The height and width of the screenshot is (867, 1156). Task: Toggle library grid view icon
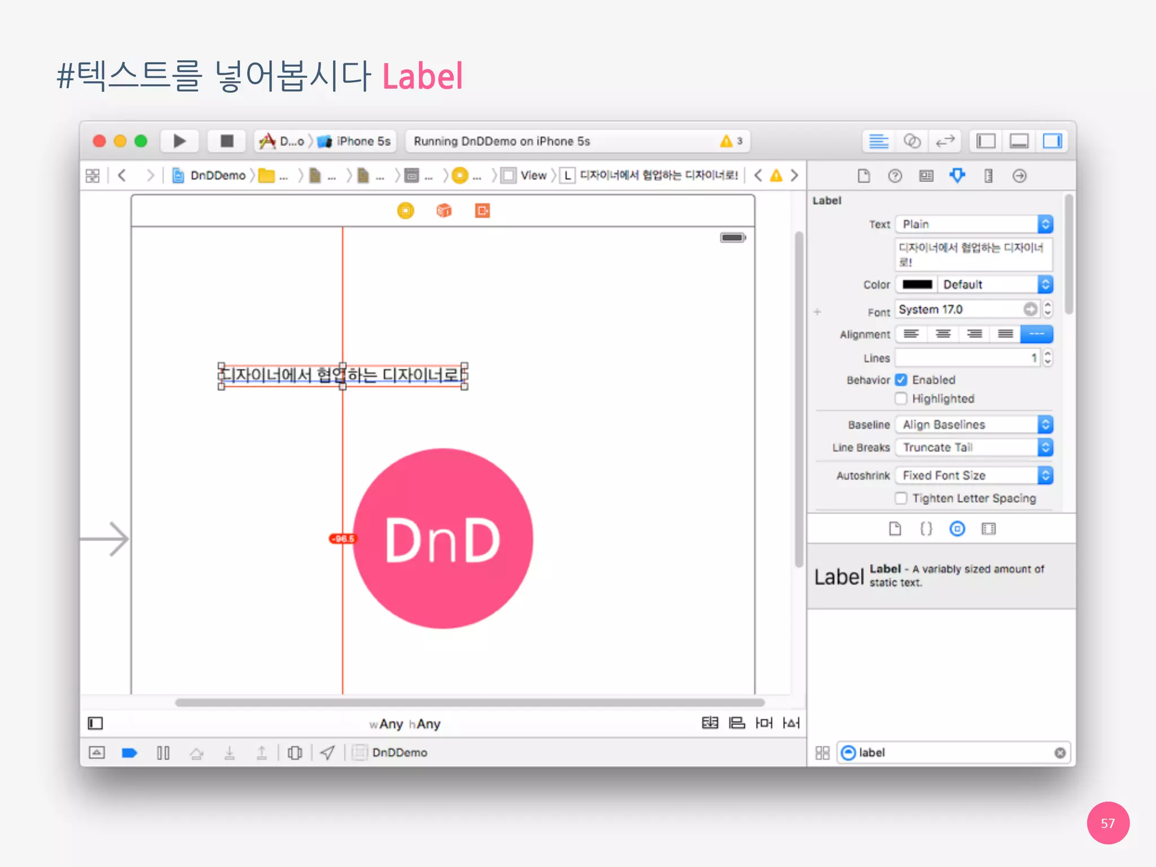point(822,752)
